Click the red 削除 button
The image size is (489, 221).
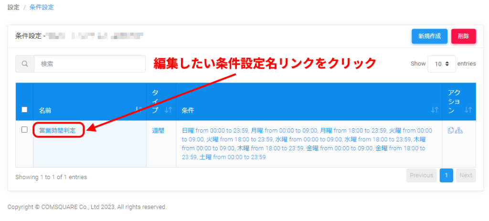[x=463, y=36]
